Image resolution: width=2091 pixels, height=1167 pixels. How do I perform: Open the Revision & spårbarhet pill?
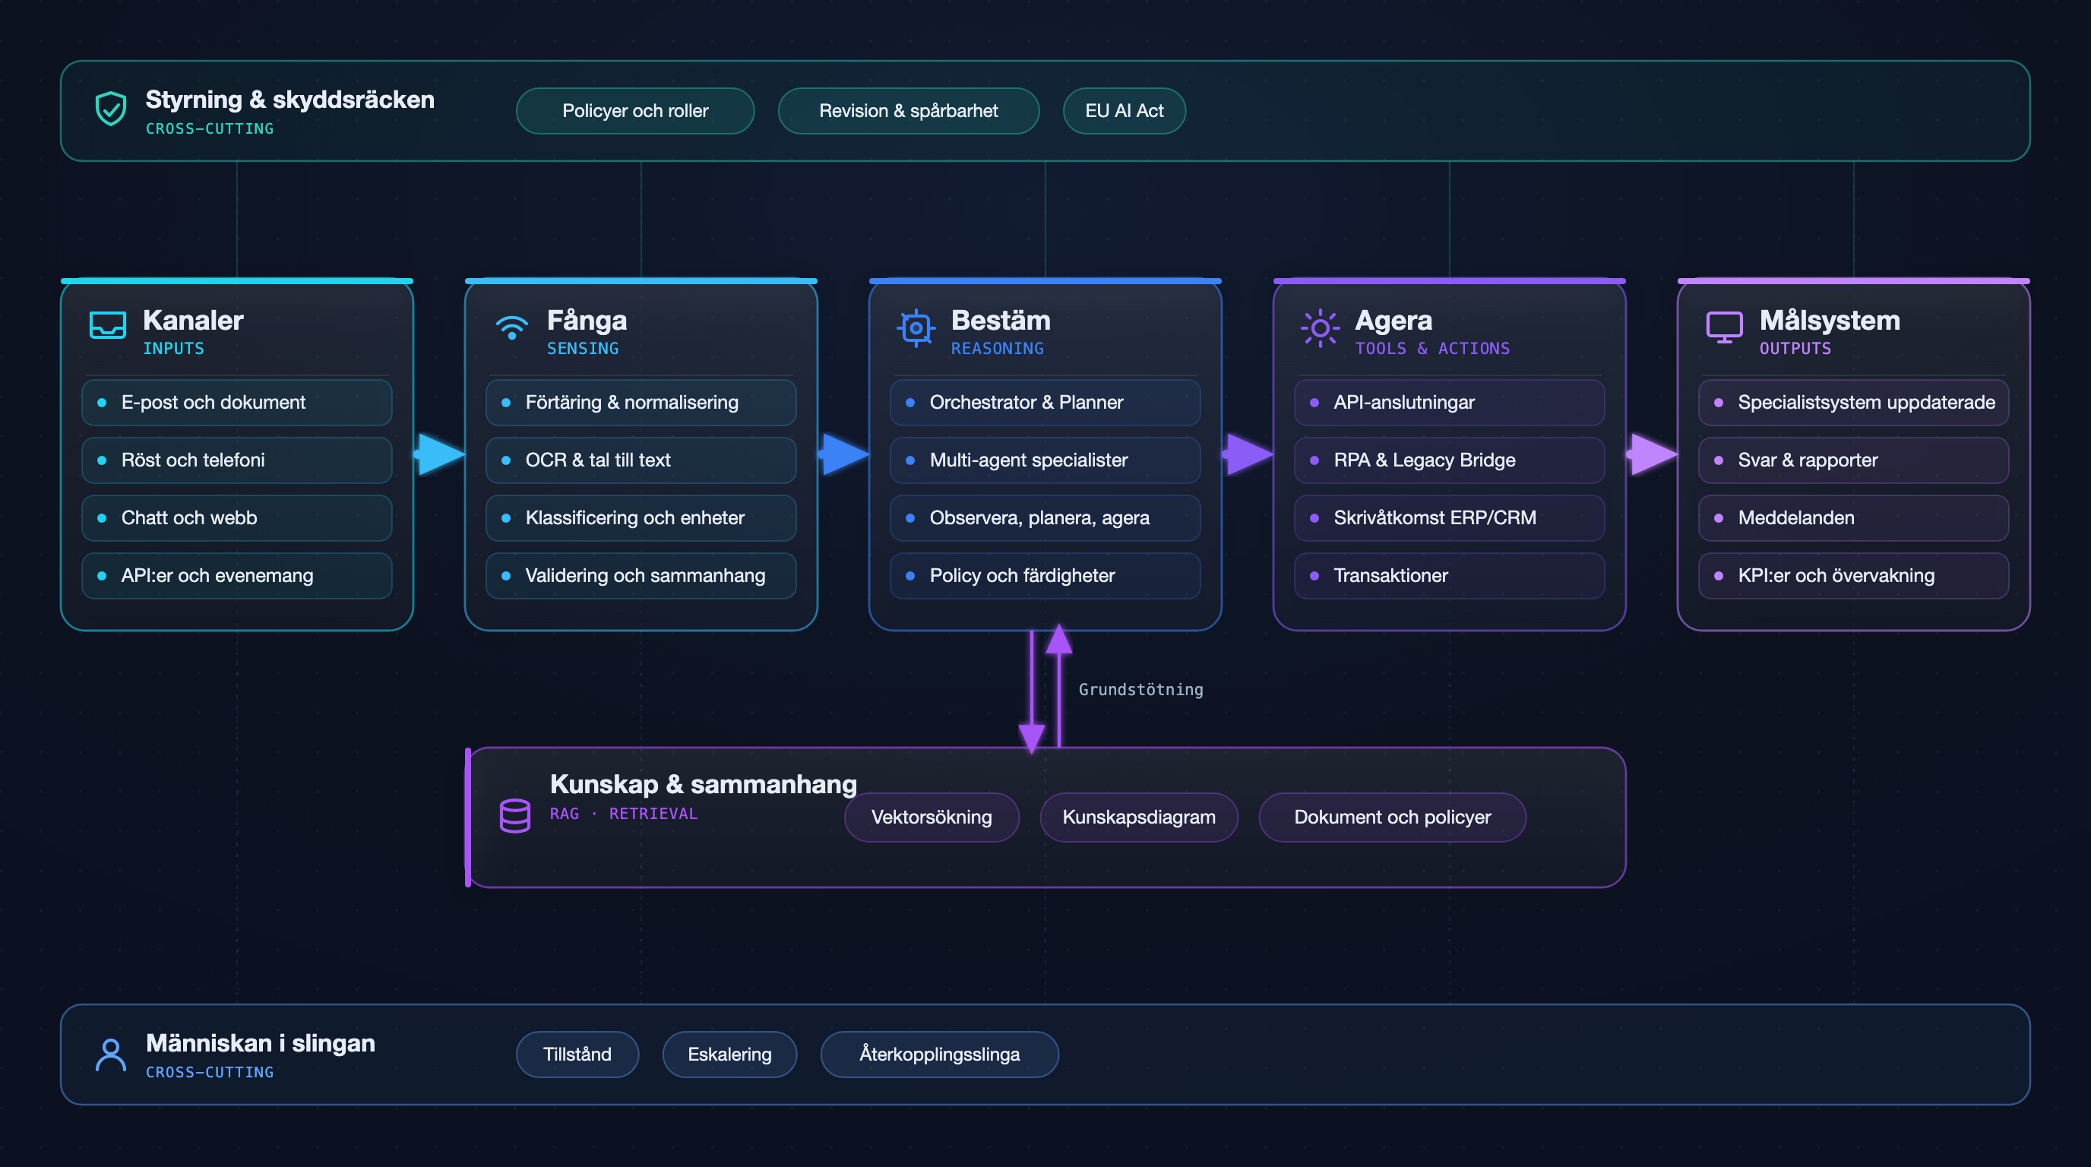pyautogui.click(x=908, y=111)
